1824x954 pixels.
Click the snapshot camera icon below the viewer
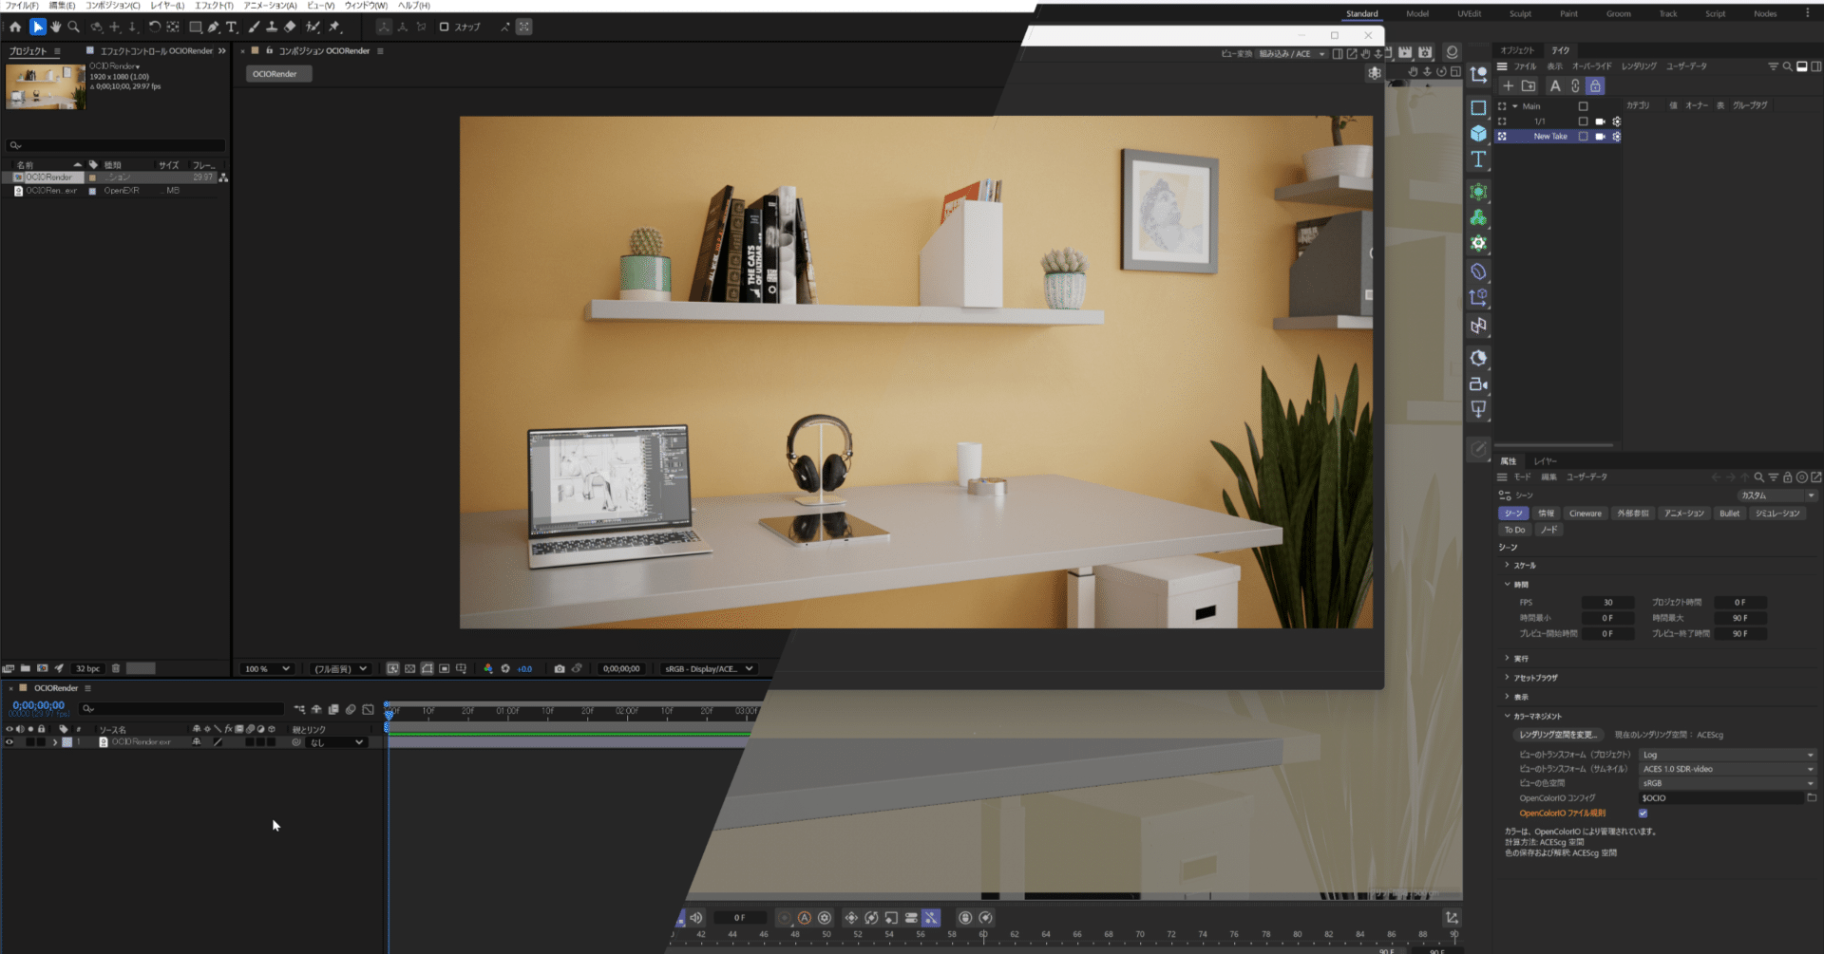(560, 668)
